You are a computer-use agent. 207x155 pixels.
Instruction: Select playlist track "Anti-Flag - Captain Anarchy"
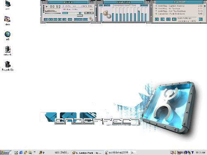[x=179, y=6]
